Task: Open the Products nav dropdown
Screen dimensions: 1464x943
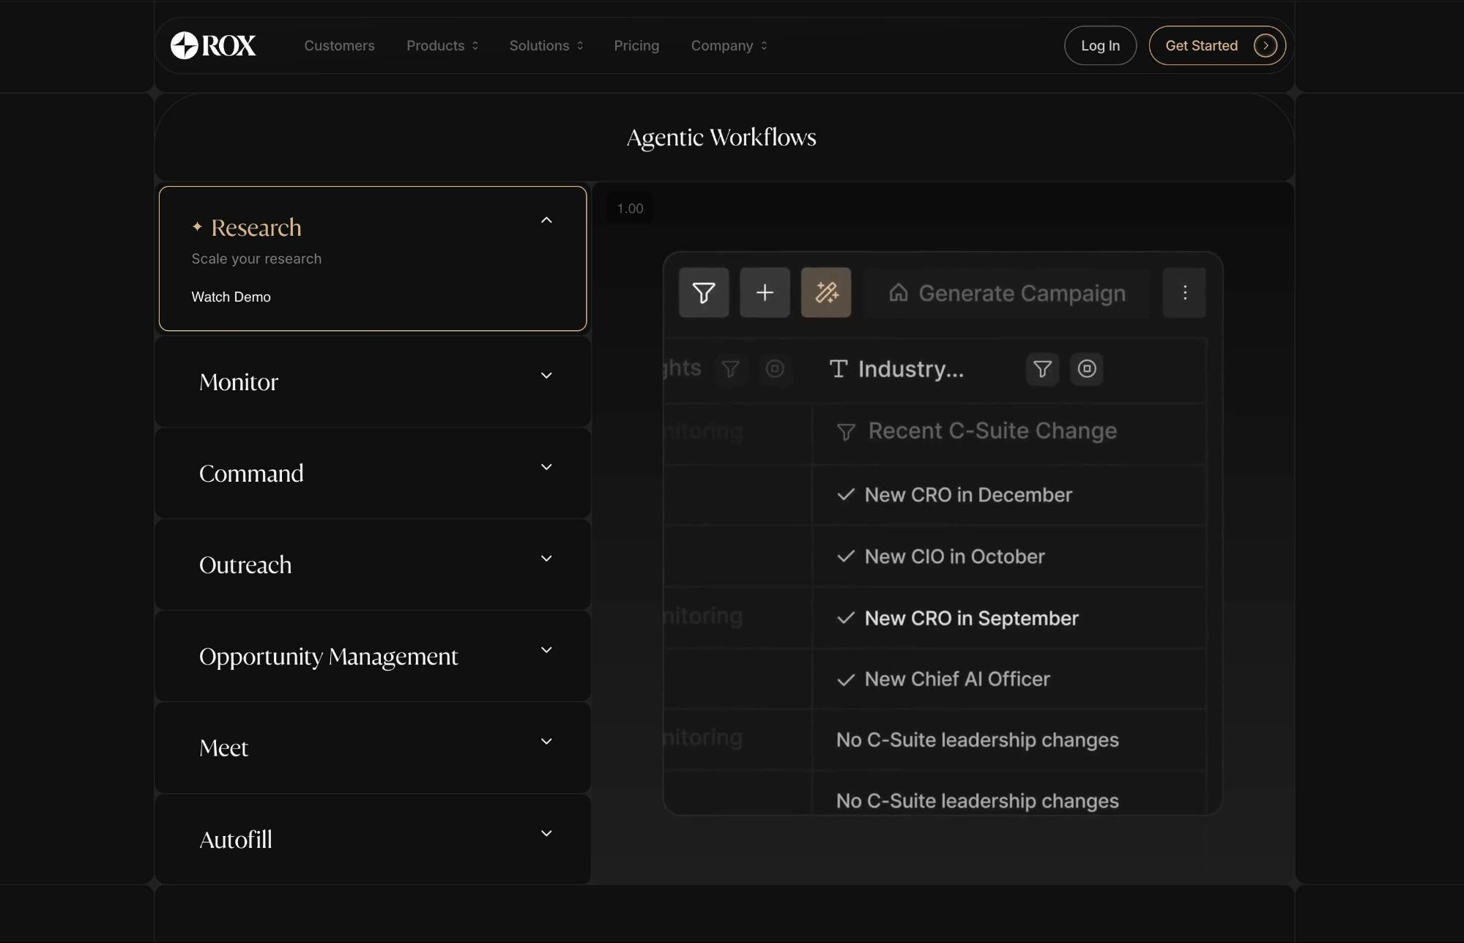Action: click(x=442, y=45)
